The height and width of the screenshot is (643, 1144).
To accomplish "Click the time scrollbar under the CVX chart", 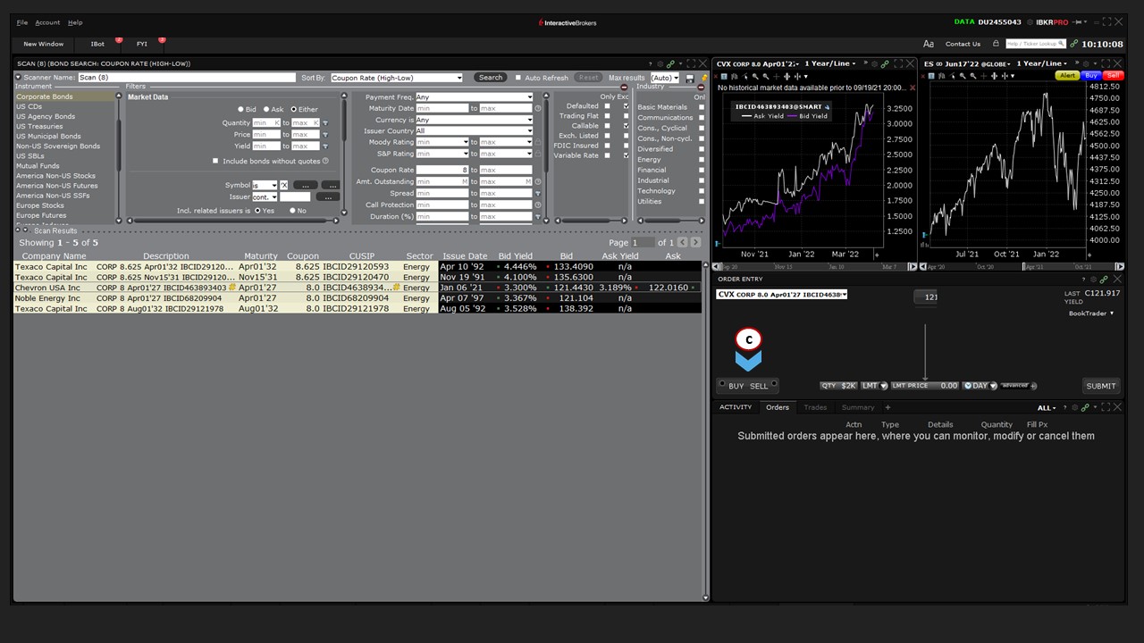I will (813, 266).
